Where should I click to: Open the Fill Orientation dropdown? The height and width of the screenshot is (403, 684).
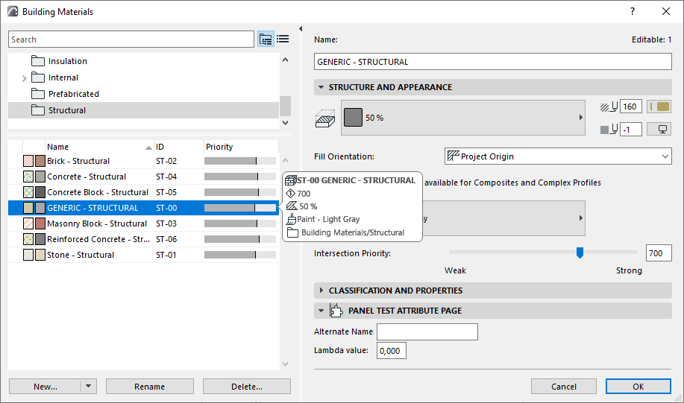(558, 156)
